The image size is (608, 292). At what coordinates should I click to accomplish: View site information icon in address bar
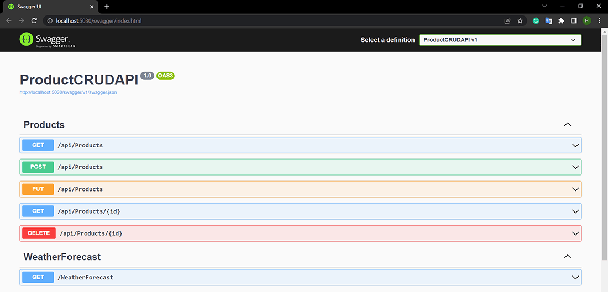50,21
